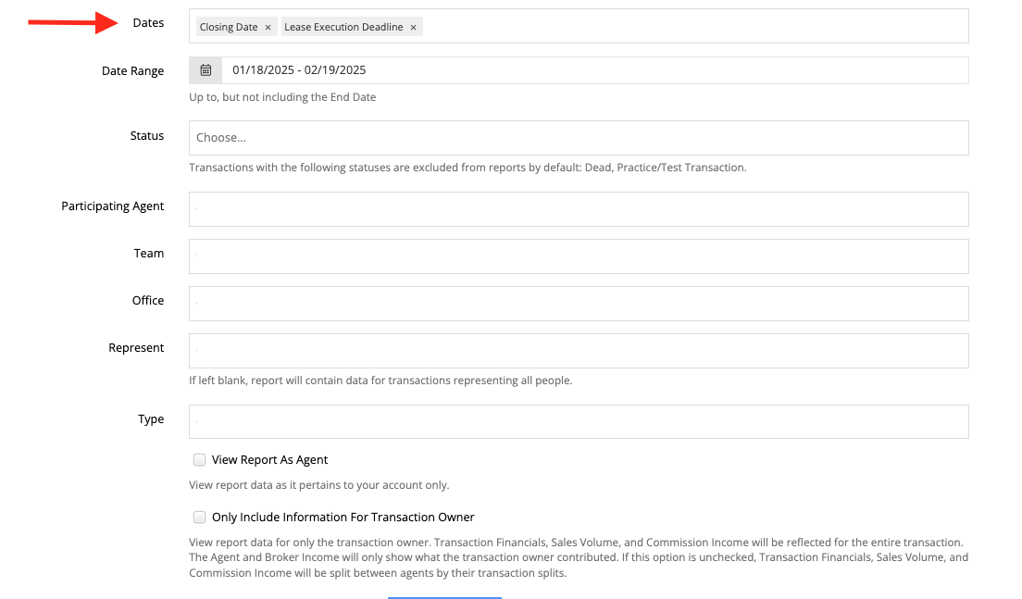Image resolution: width=1022 pixels, height=599 pixels.
Task: Click the Status label
Action: tap(147, 135)
